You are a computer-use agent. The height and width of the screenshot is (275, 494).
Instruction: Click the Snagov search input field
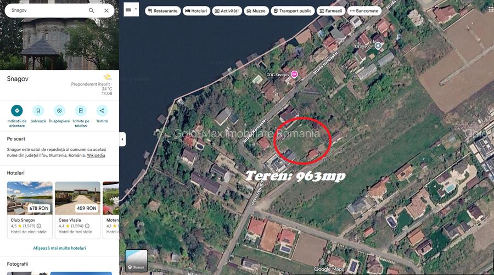point(47,10)
